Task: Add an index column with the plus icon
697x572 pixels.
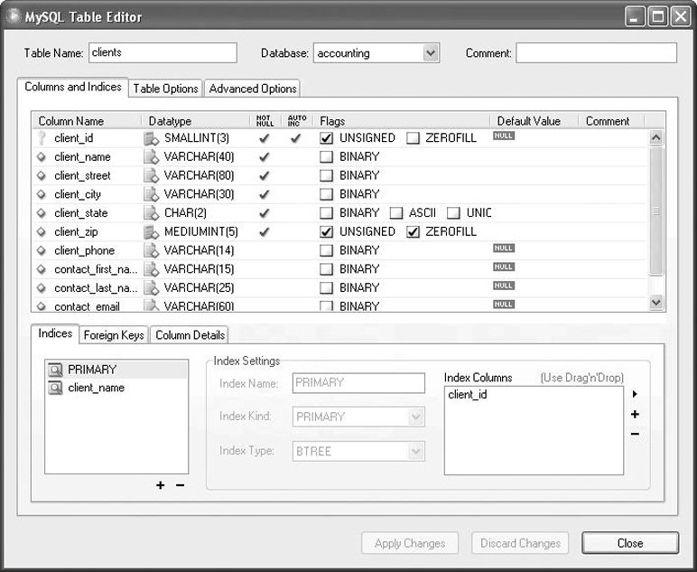Action: 635,415
